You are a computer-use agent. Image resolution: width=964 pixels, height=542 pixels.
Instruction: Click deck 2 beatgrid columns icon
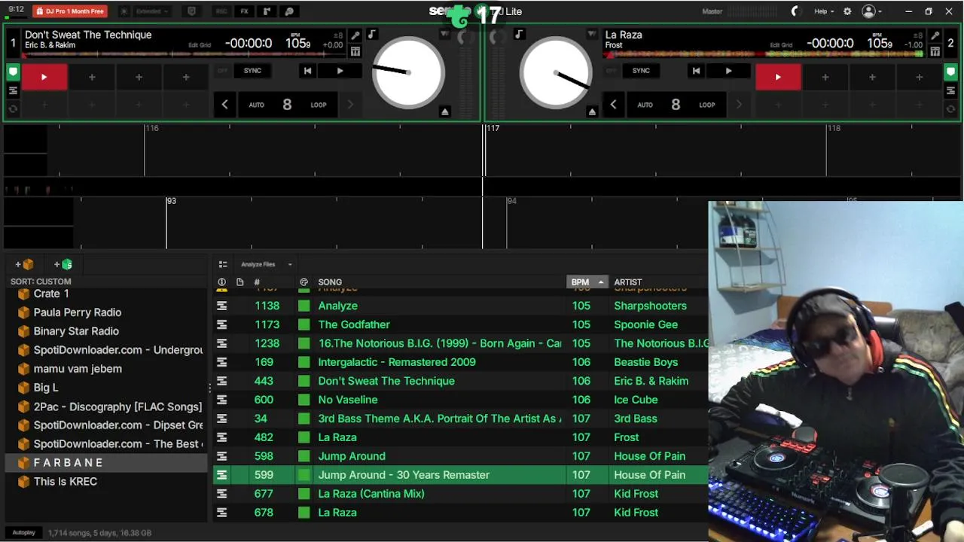935,51
